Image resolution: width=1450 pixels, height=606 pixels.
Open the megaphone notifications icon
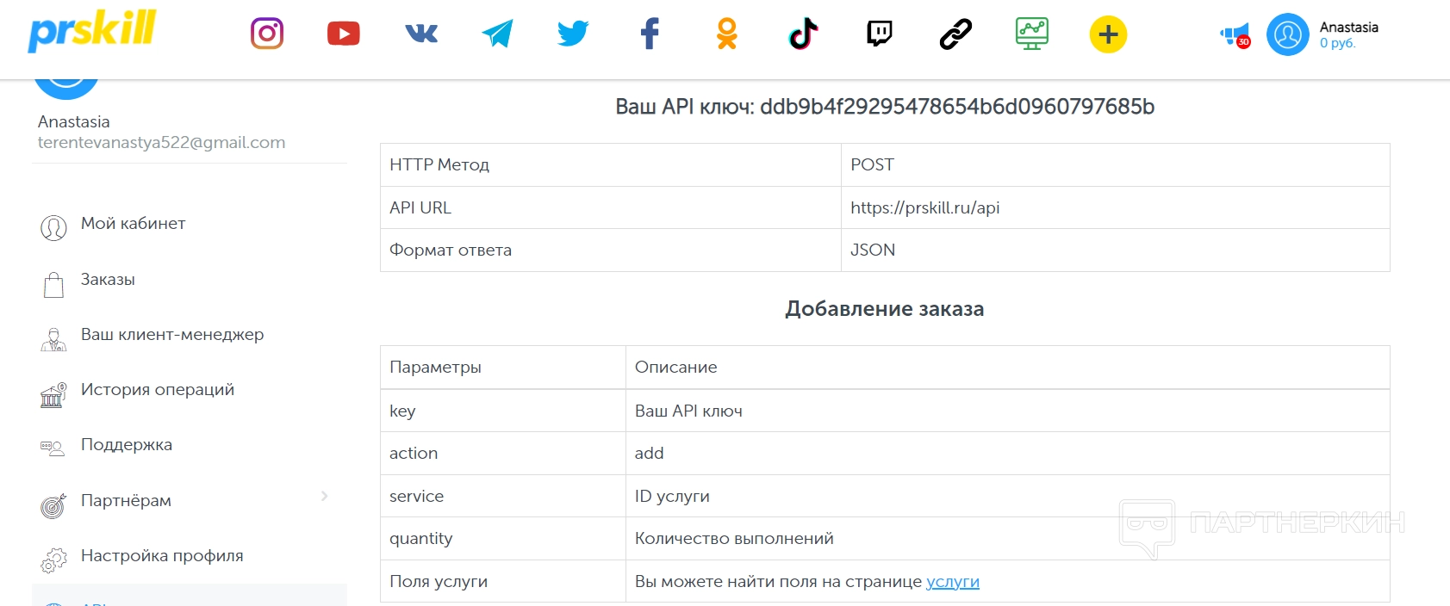pyautogui.click(x=1235, y=35)
